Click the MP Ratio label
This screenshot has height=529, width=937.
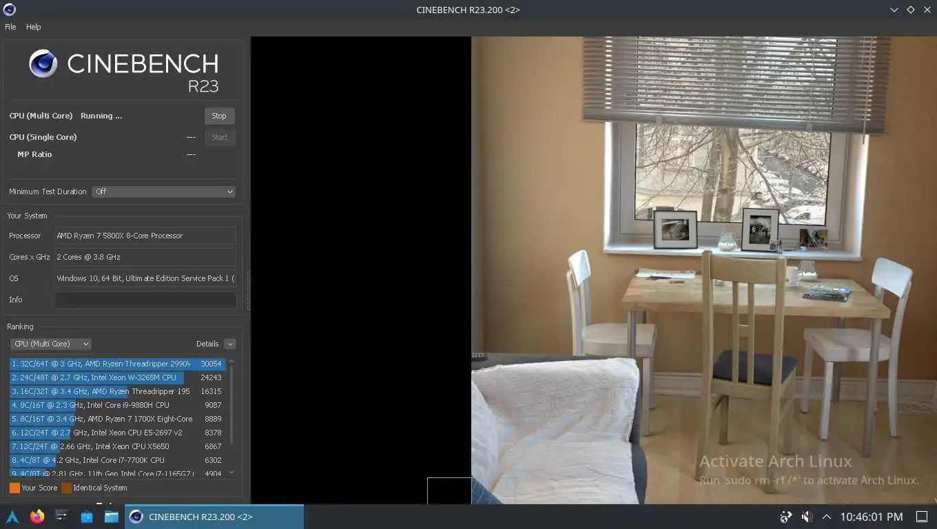(34, 154)
